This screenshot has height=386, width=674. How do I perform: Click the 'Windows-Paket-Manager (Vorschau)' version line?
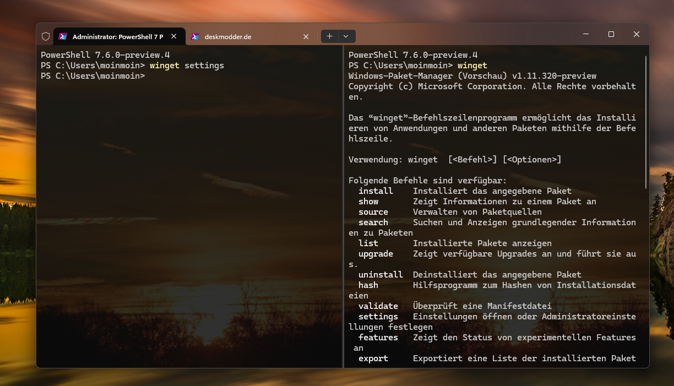[x=472, y=76]
